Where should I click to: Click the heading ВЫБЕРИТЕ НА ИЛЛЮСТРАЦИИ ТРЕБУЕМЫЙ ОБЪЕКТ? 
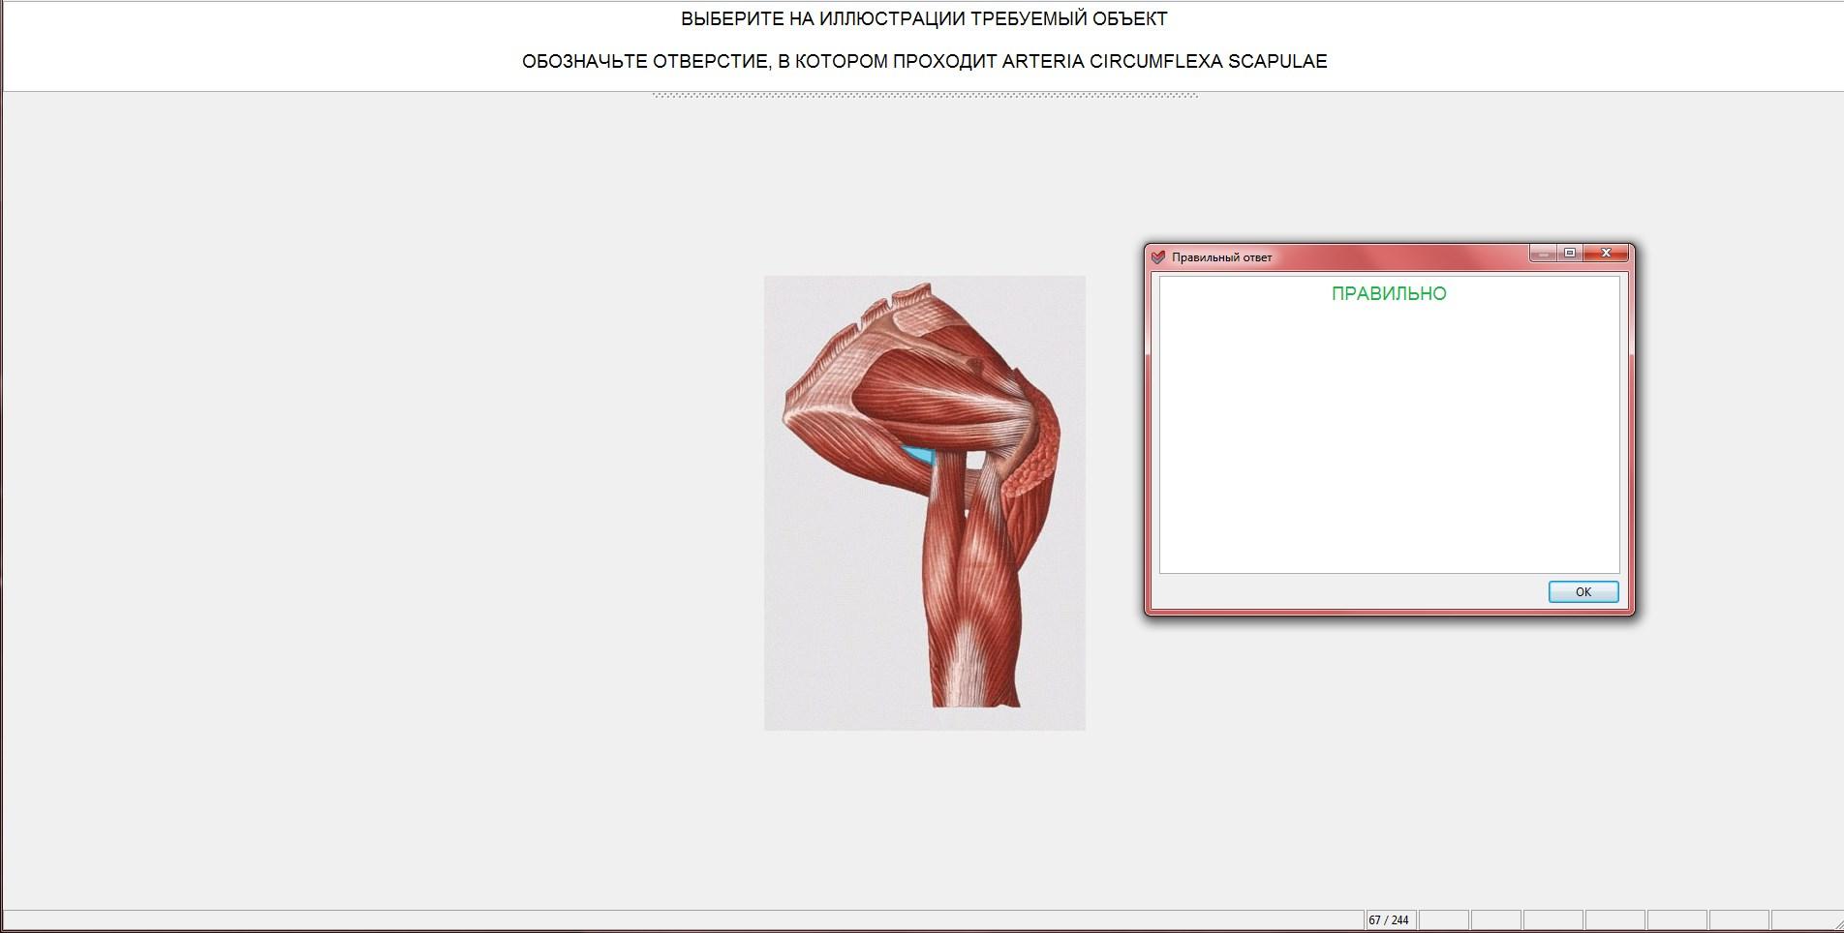(x=924, y=19)
